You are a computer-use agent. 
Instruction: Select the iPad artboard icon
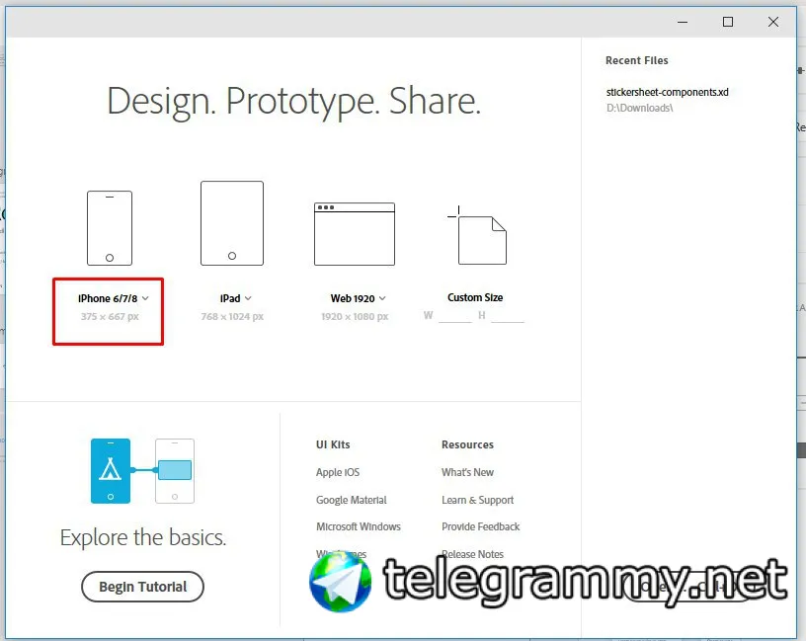(232, 223)
